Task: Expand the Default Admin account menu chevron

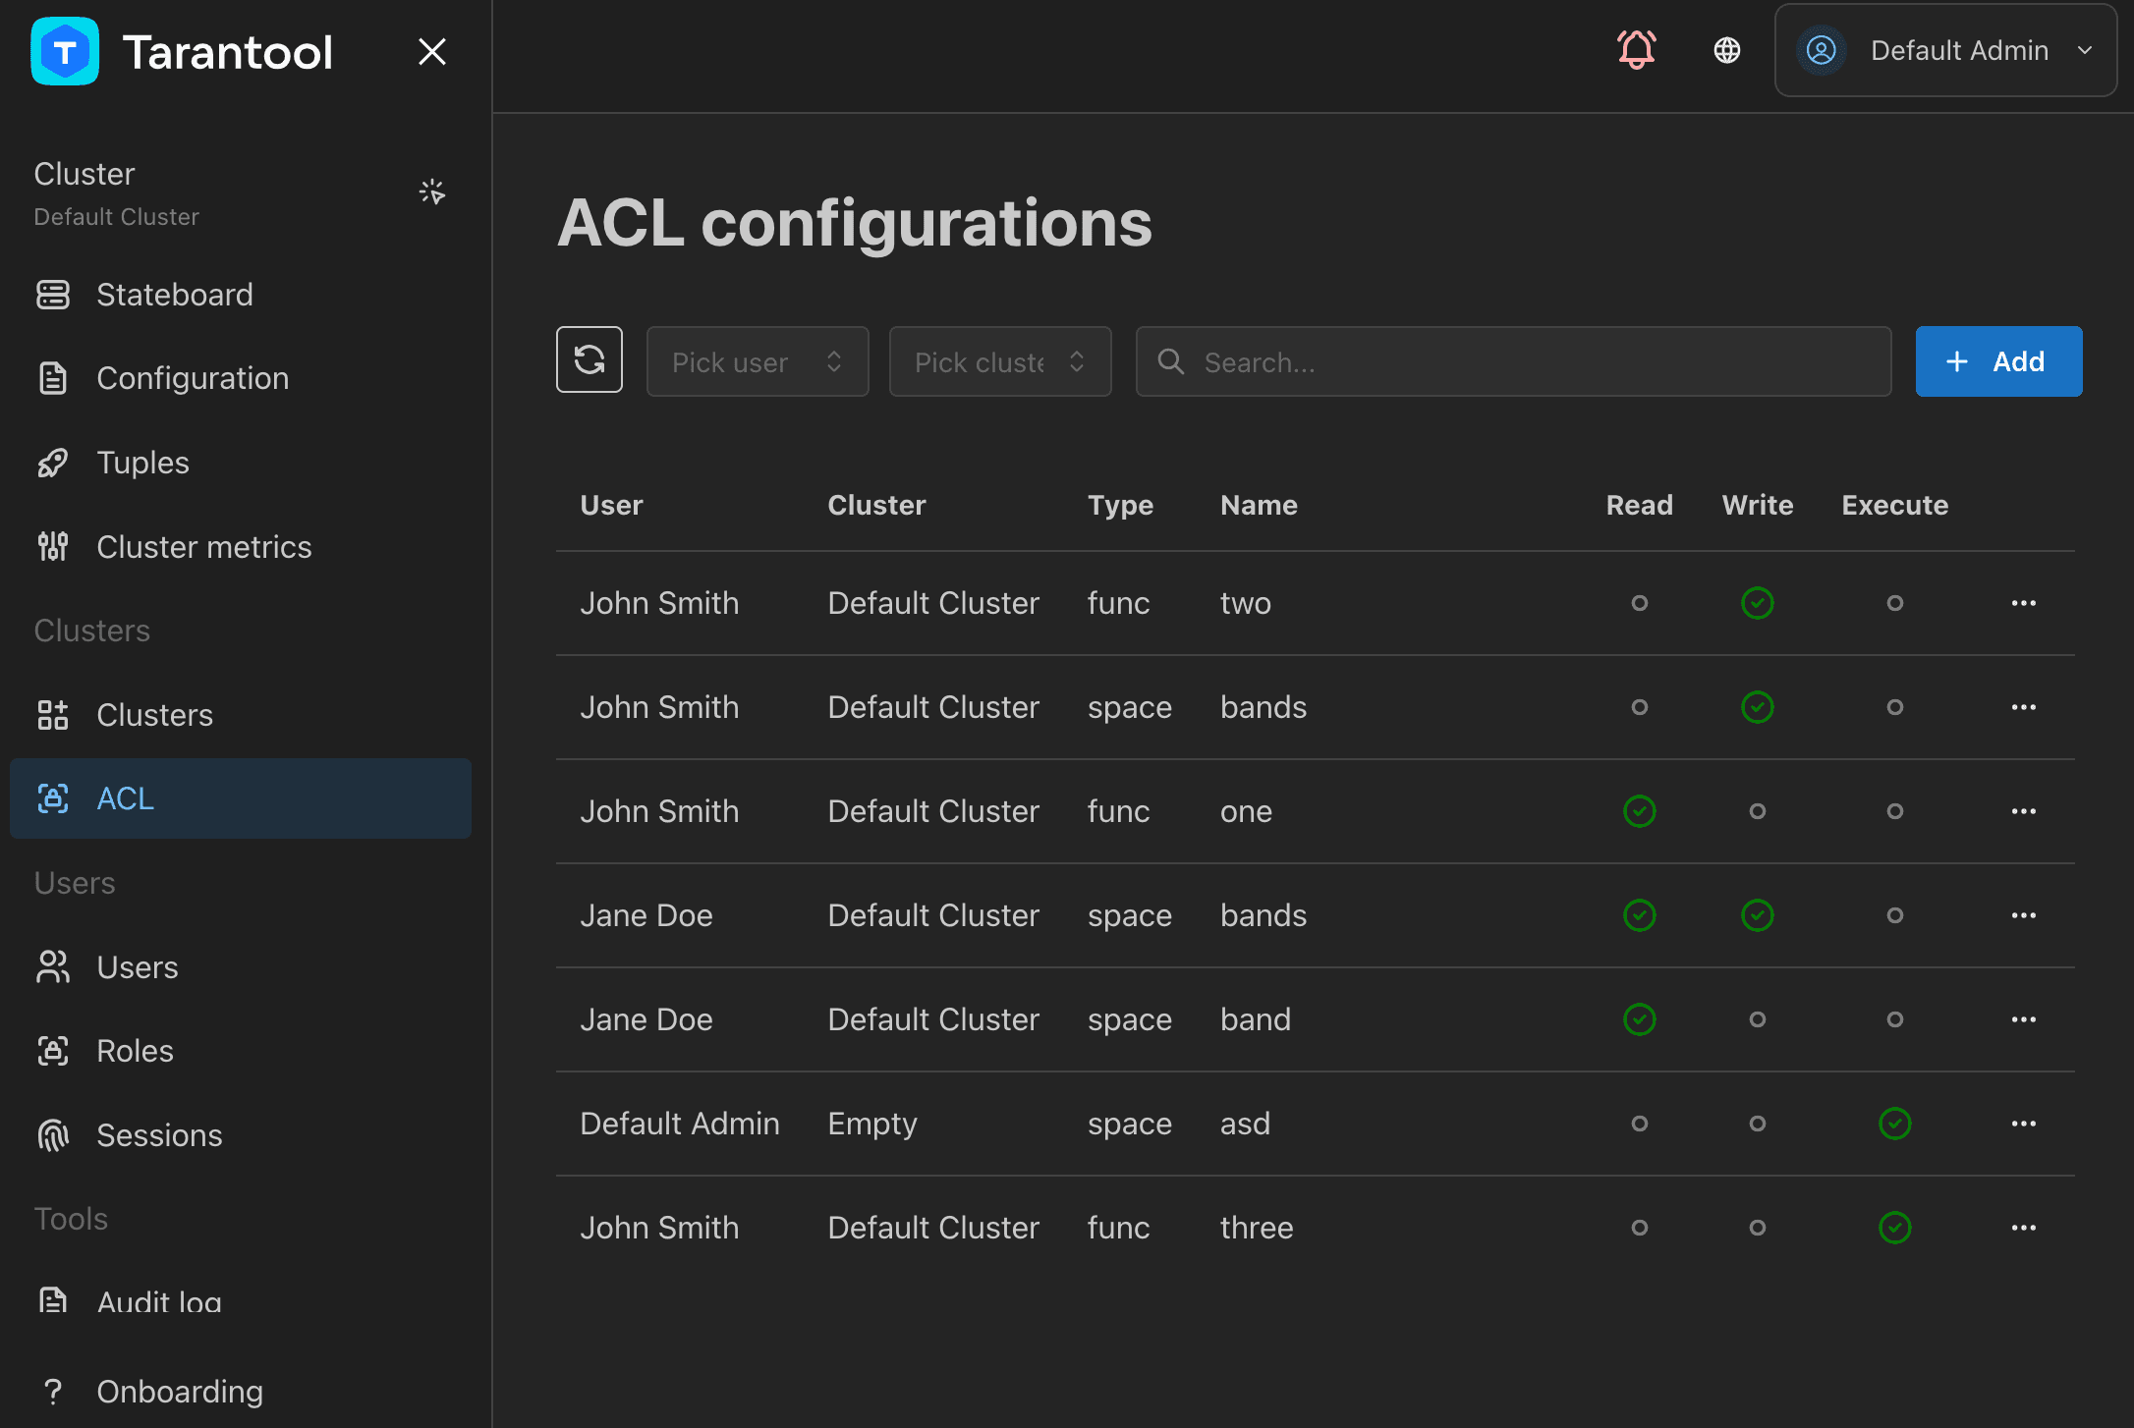Action: (x=2085, y=50)
